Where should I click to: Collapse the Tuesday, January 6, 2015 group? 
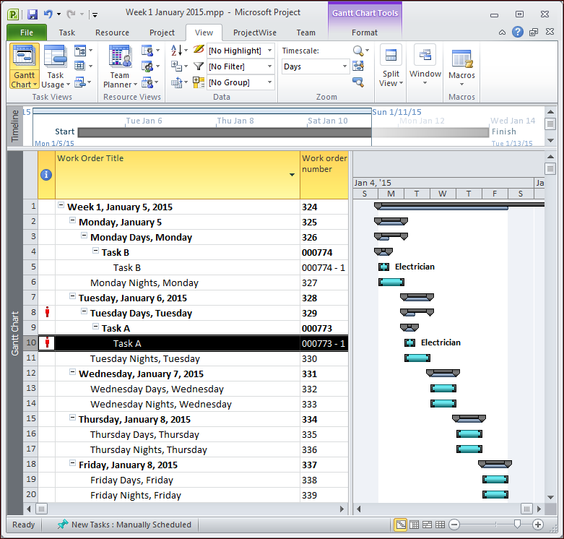coord(72,298)
